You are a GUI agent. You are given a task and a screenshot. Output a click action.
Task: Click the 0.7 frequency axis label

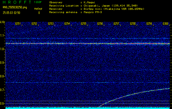pyautogui.click(x=2, y=90)
